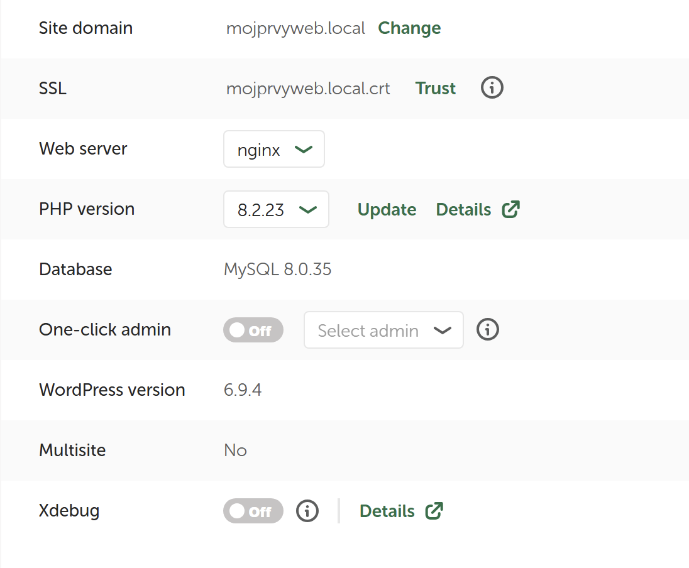Click the WordPress version 6.9.4 value
Image resolution: width=689 pixels, height=568 pixels.
(243, 390)
